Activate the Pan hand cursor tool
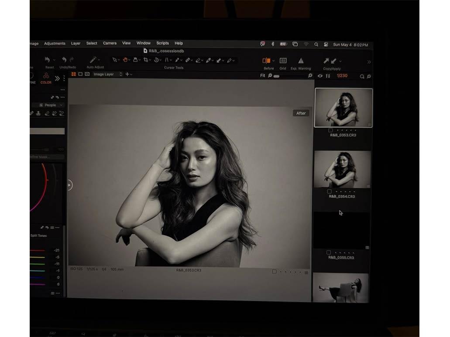Viewport: 450px width, 337px height. click(125, 60)
